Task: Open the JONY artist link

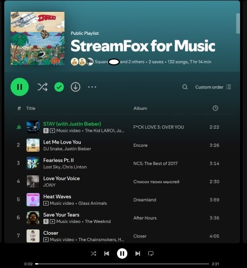Action: [49, 185]
